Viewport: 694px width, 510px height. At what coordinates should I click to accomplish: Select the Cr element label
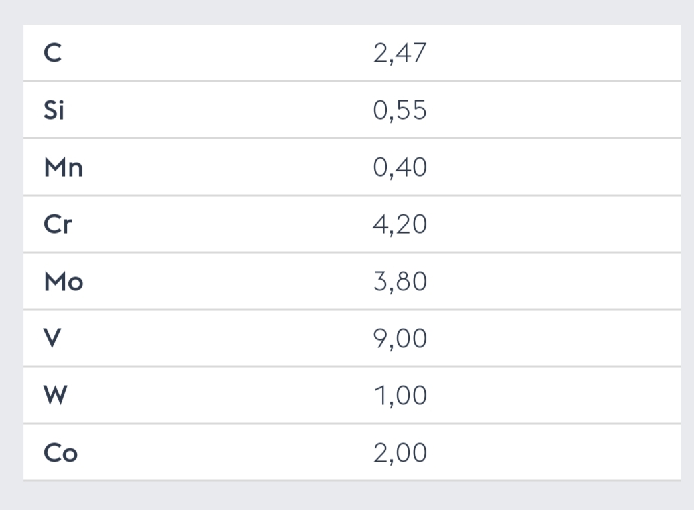(x=58, y=224)
